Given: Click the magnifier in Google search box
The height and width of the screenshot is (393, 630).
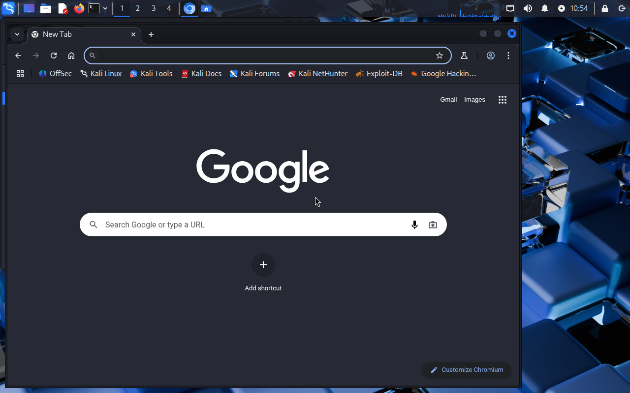Looking at the screenshot, I should click(x=94, y=225).
